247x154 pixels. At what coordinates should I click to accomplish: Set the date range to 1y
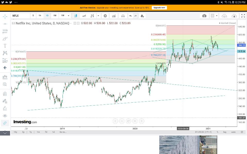pyautogui.click(x=31, y=132)
